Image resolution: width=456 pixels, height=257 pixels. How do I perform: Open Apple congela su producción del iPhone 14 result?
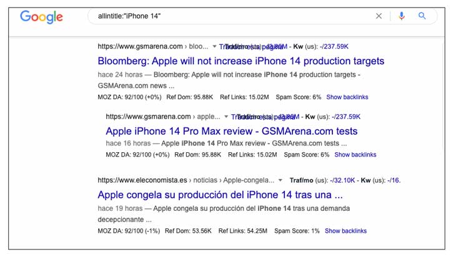220,195
